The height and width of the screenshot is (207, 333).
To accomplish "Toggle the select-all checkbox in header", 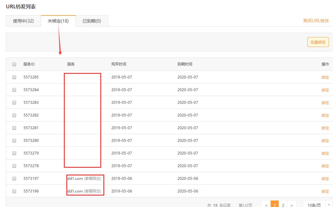I will 14,64.
